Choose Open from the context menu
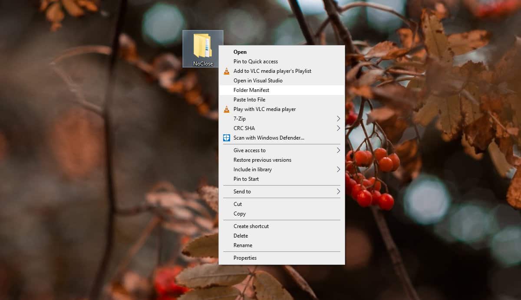This screenshot has width=521, height=300. coord(282,52)
